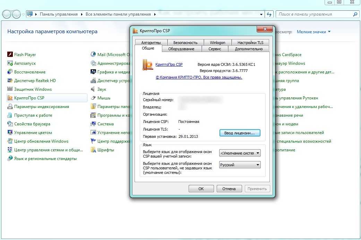Click the control panel search field
The image size is (361, 240).
pyautogui.click(x=314, y=15)
